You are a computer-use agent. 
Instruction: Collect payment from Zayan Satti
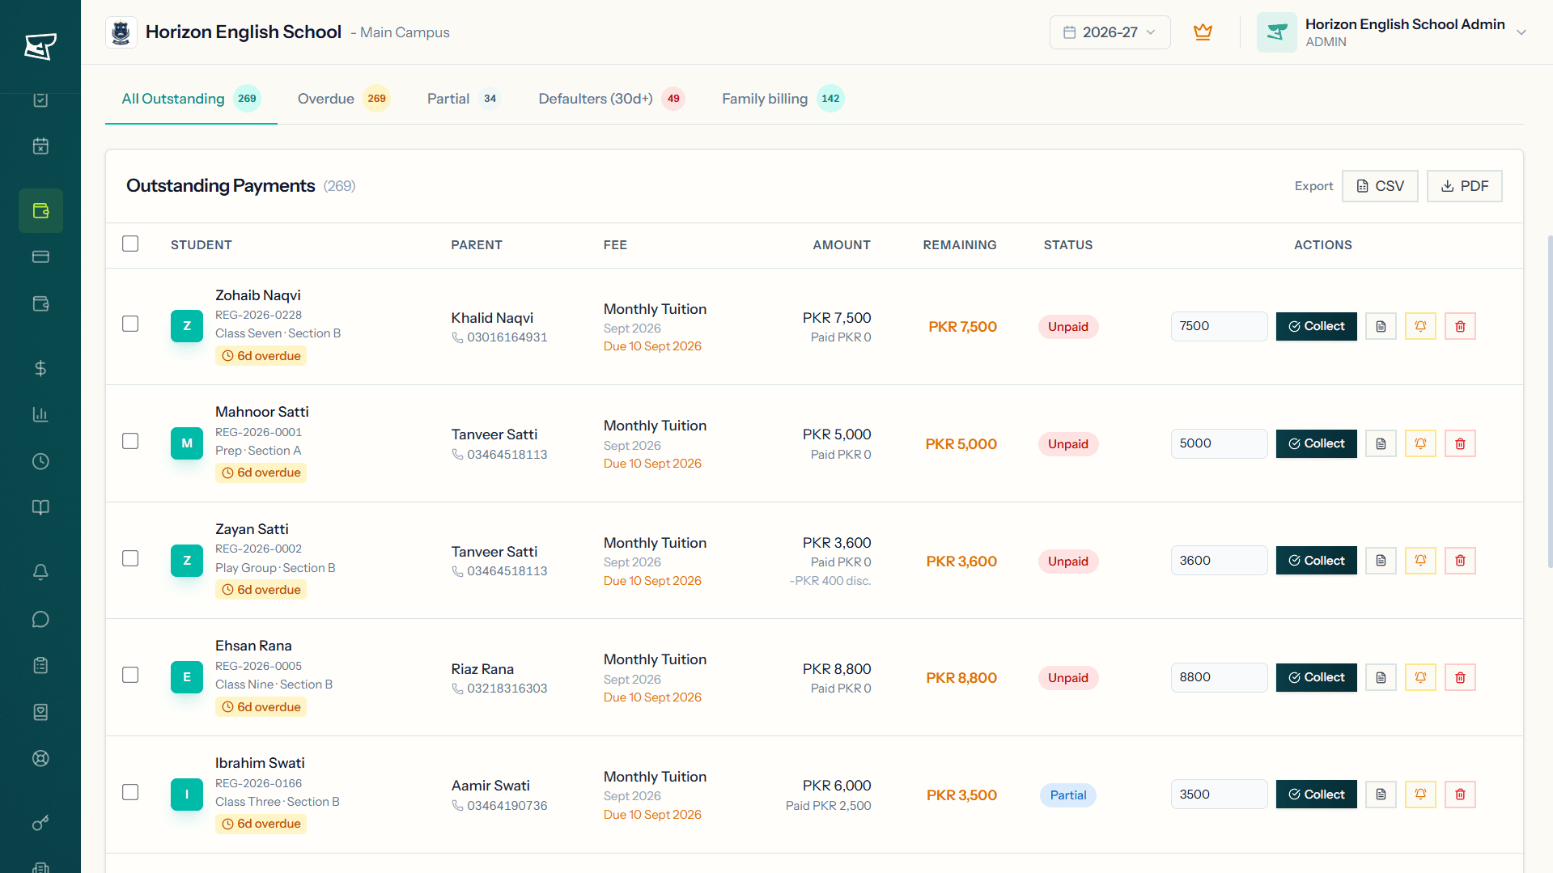[1316, 561]
